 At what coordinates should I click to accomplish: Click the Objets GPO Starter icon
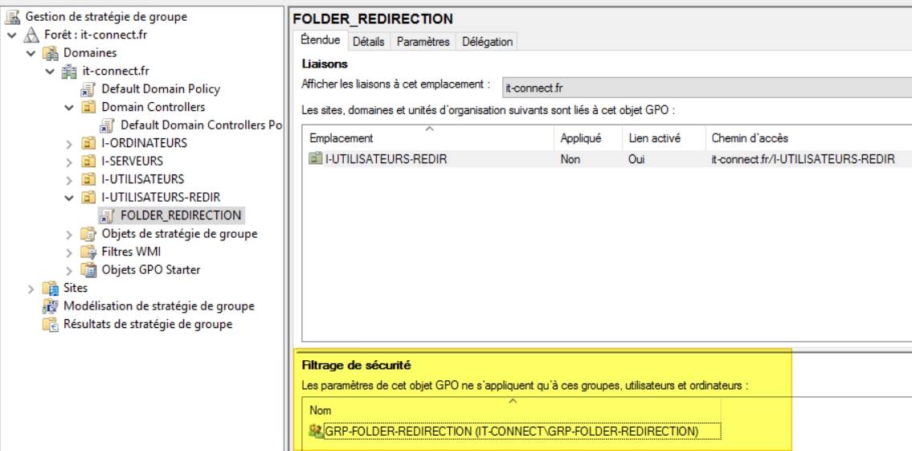click(88, 270)
